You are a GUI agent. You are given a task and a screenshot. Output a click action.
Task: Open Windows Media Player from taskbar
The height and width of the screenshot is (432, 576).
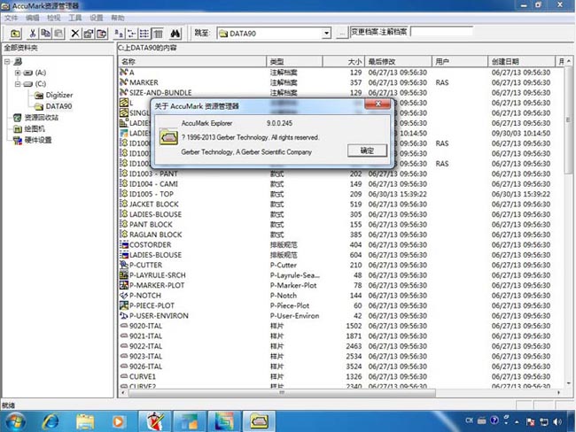pyautogui.click(x=118, y=421)
